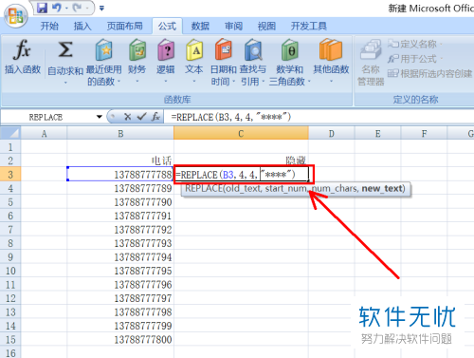Select column D header
Image resolution: width=474 pixels, height=358 pixels.
tap(332, 134)
